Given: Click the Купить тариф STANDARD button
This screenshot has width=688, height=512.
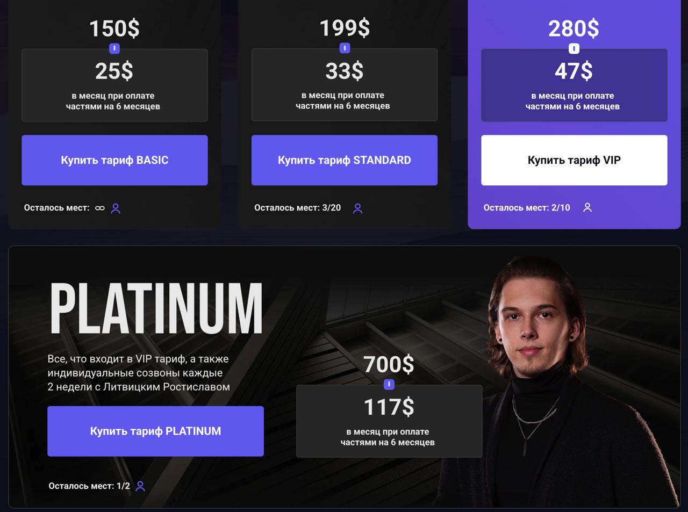Looking at the screenshot, I should click(345, 160).
